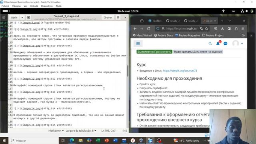This screenshot has width=256, height=144.
Task: Switch to the first study_2 GitHub tab
Action: pos(173,21)
